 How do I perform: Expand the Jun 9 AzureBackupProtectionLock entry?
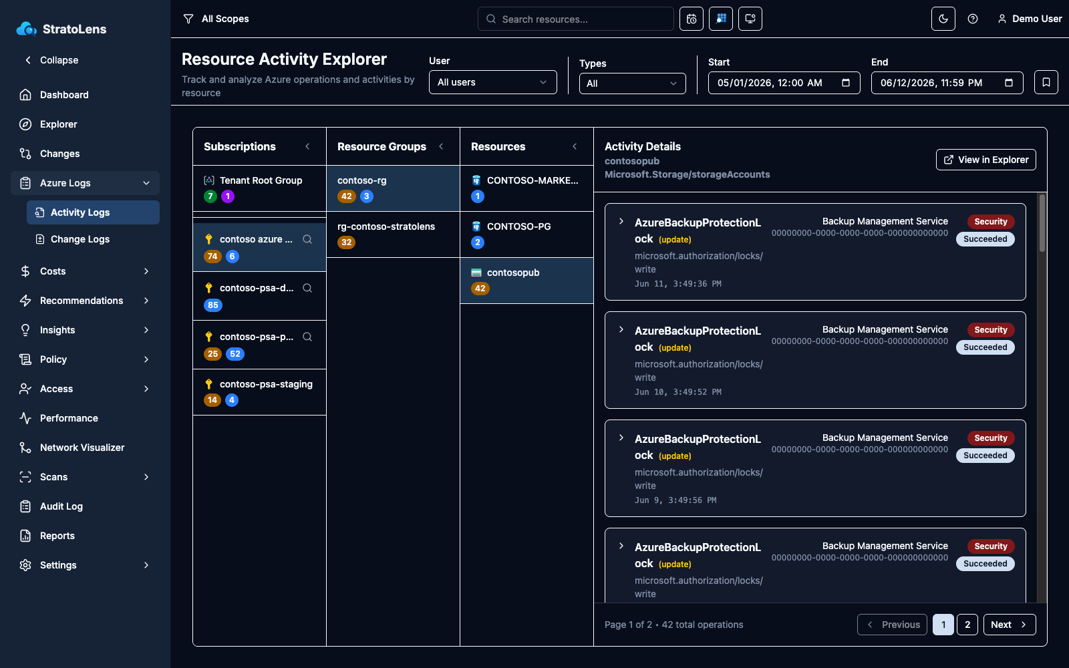point(621,438)
